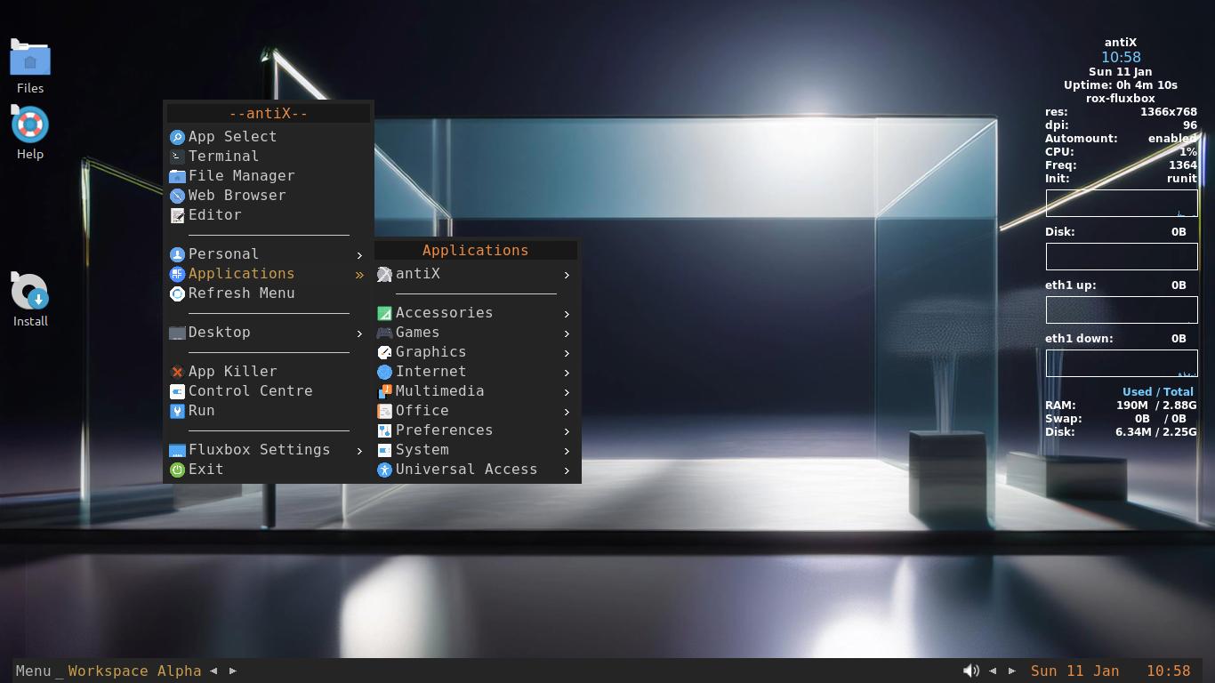The image size is (1215, 683).
Task: Expand the antiX submenu under Applications
Action: point(418,273)
